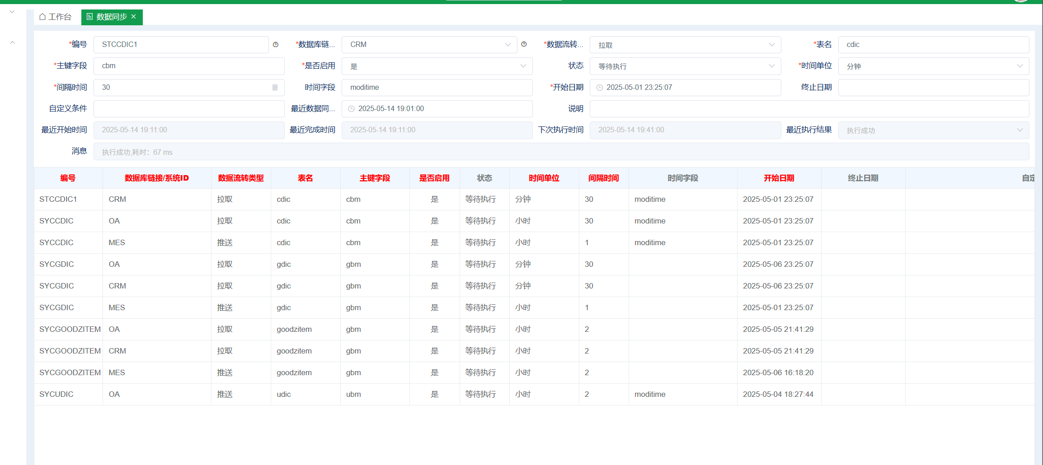Click the help icon beside the 数据库链接 dropdown
The width and height of the screenshot is (1043, 465).
[524, 44]
